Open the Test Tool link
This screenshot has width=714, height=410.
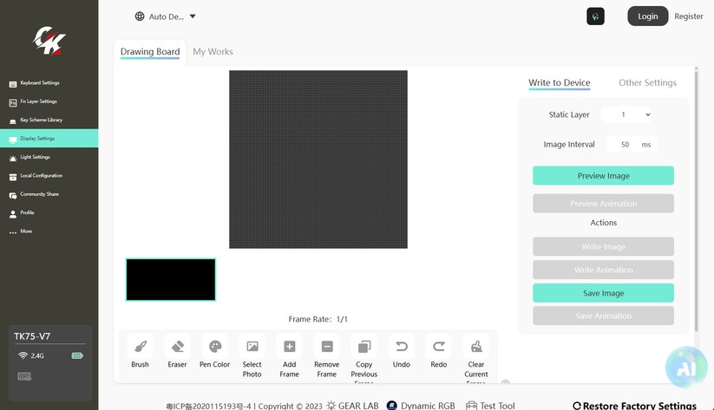(490, 406)
